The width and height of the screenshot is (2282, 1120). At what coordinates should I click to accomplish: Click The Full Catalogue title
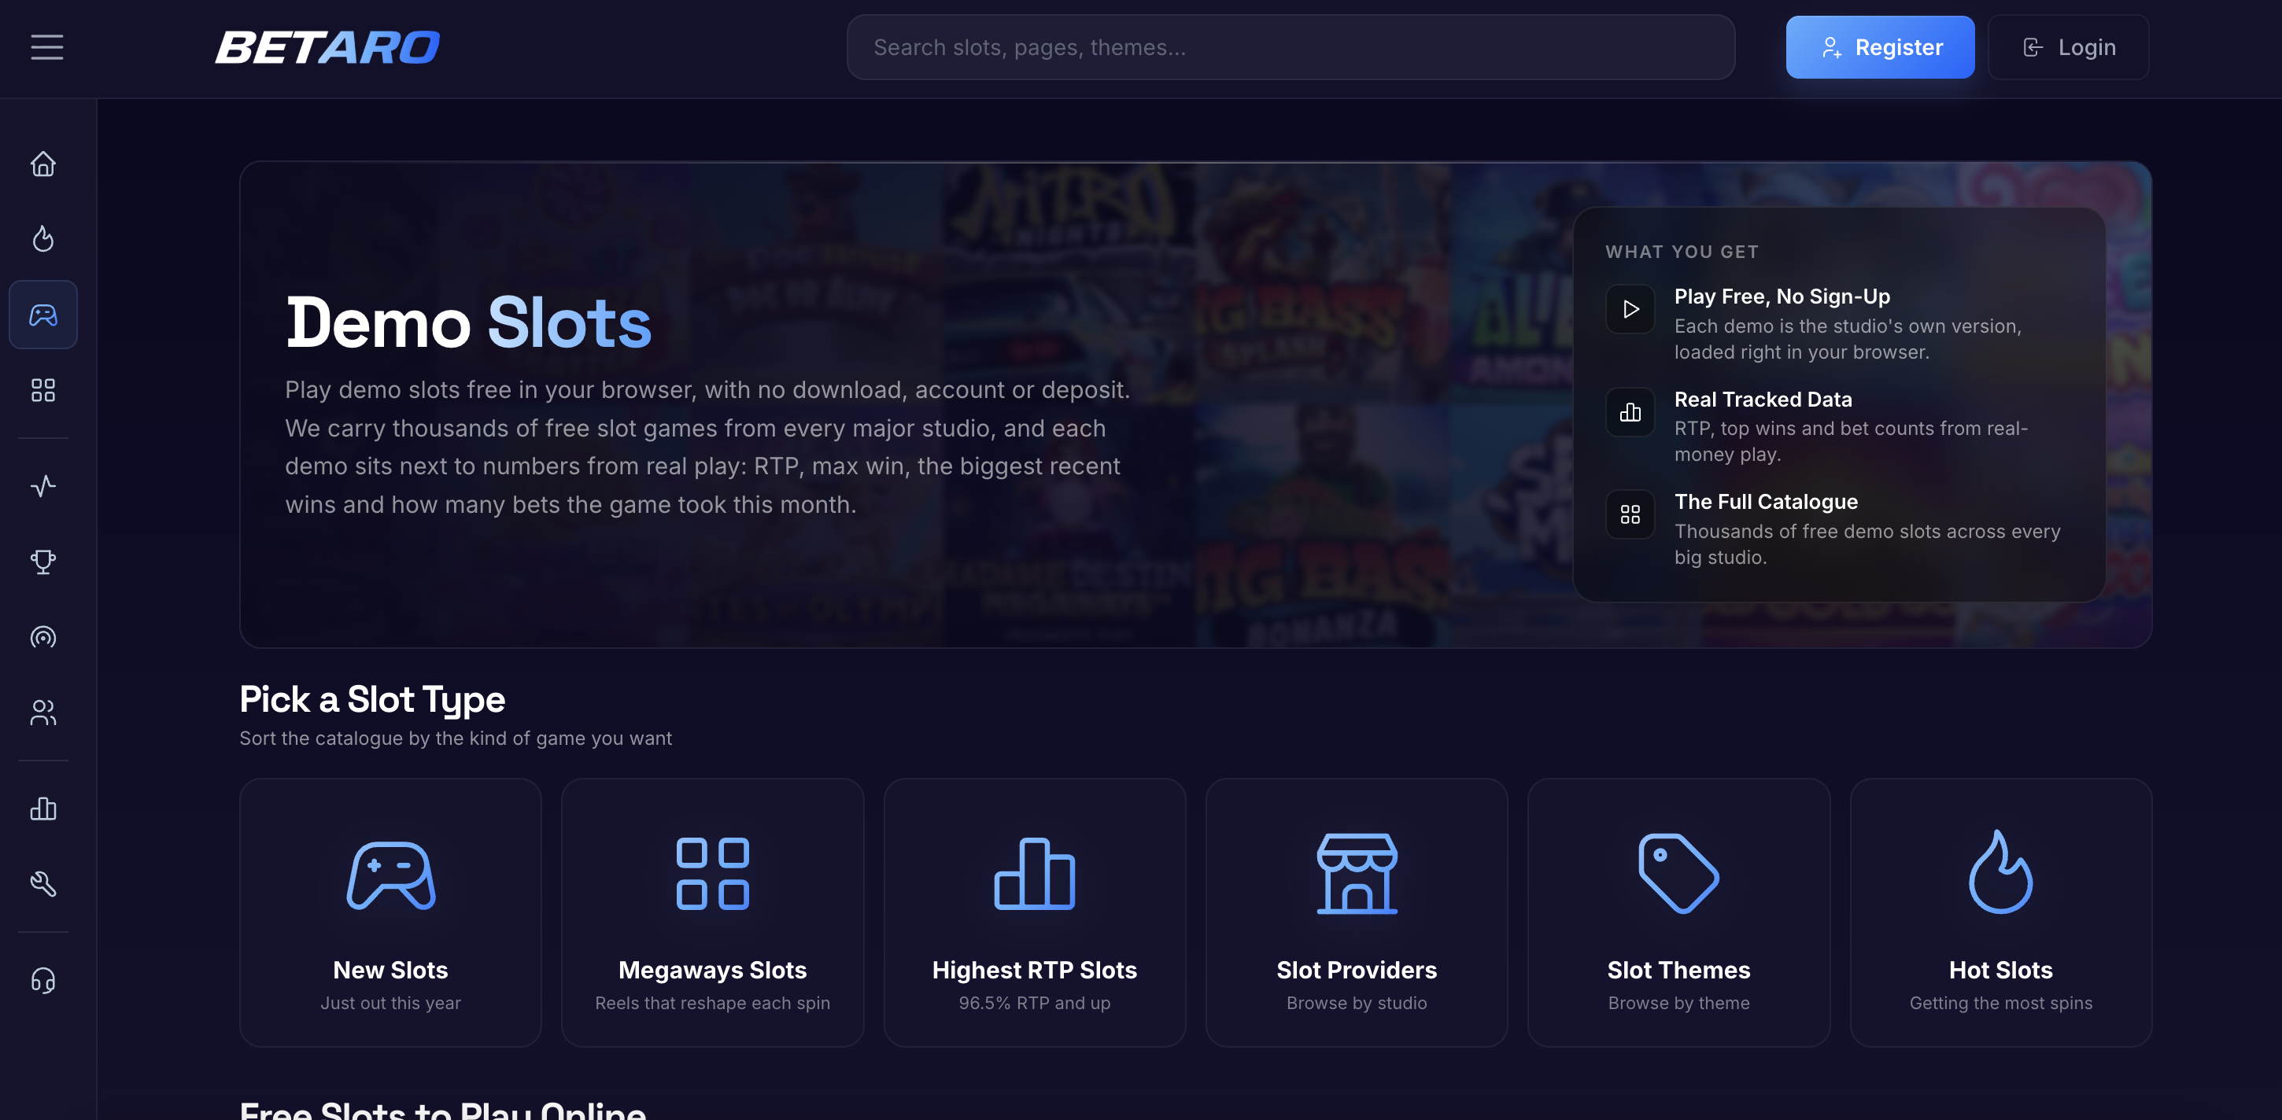[1766, 502]
